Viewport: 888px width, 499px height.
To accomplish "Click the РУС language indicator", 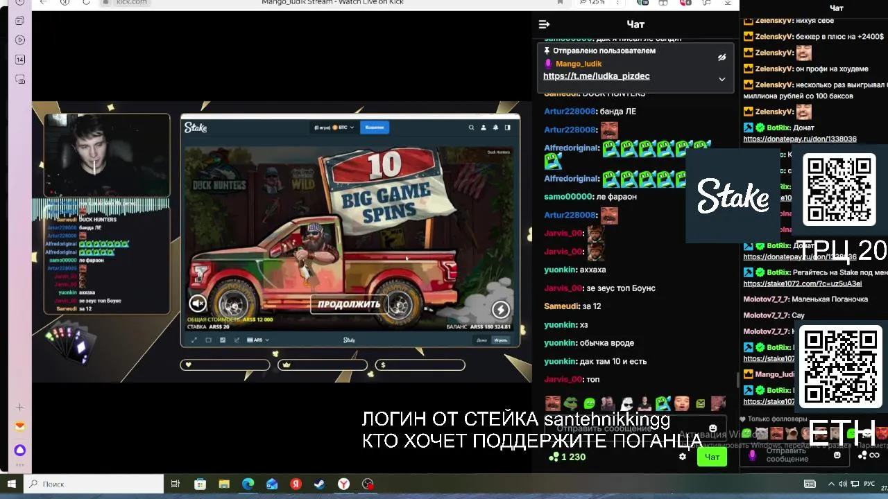I will (x=869, y=484).
